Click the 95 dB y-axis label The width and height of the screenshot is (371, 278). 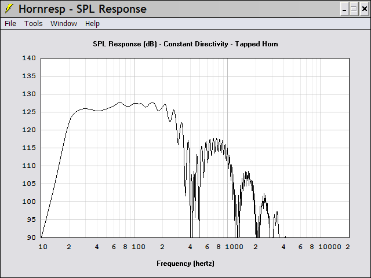[x=31, y=220]
